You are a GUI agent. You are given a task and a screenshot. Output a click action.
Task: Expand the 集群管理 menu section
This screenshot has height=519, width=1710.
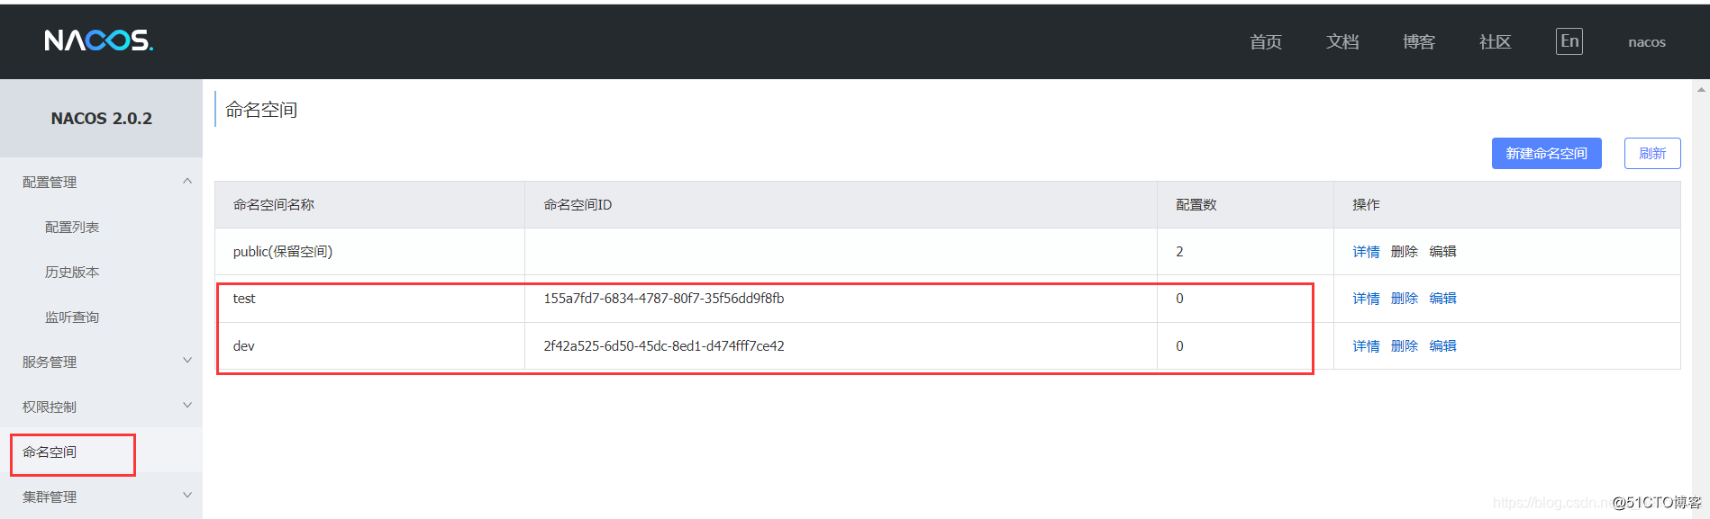187,497
